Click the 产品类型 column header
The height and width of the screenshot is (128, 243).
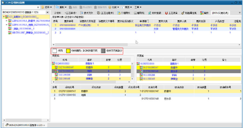click(220, 21)
